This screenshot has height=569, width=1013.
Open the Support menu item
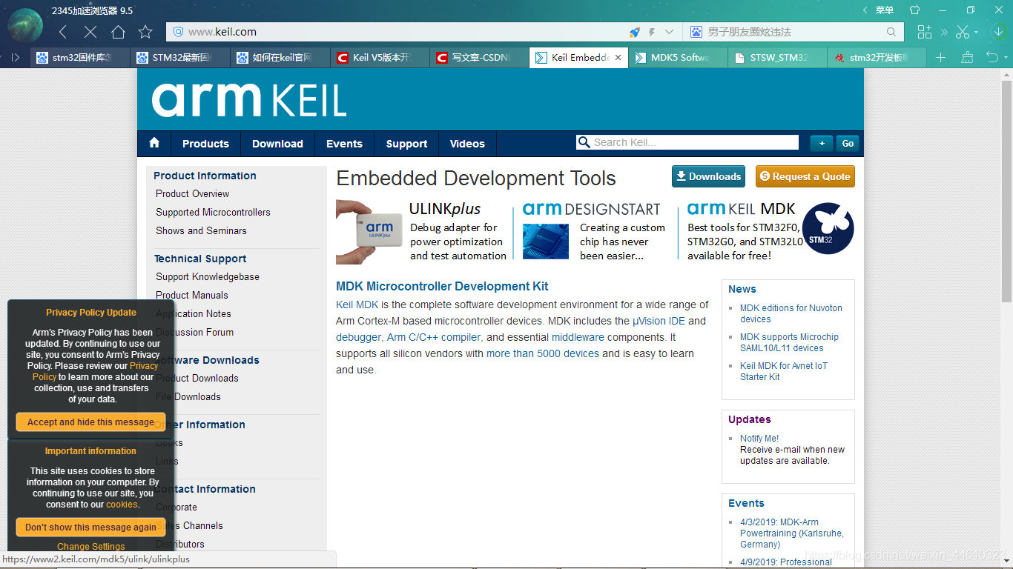point(406,144)
